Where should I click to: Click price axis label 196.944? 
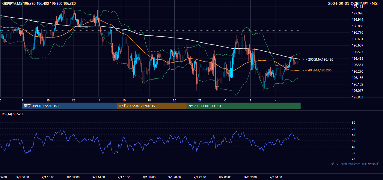pos(358,19)
